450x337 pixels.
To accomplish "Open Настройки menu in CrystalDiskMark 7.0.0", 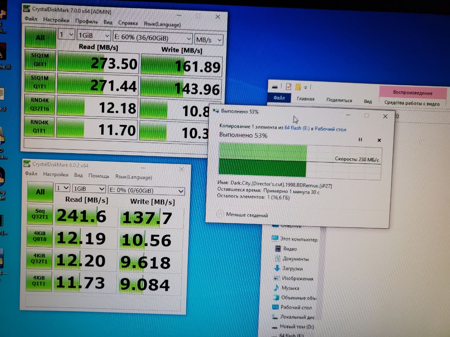I will (x=56, y=20).
